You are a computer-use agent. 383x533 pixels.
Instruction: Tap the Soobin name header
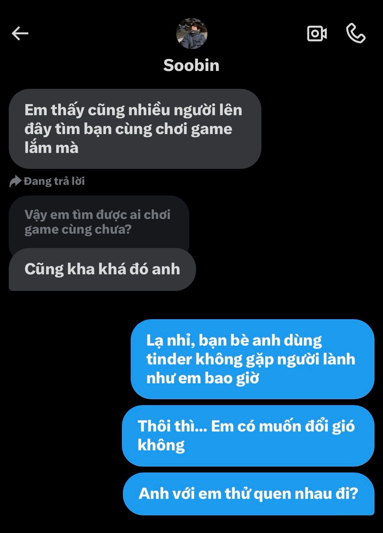pos(191,65)
